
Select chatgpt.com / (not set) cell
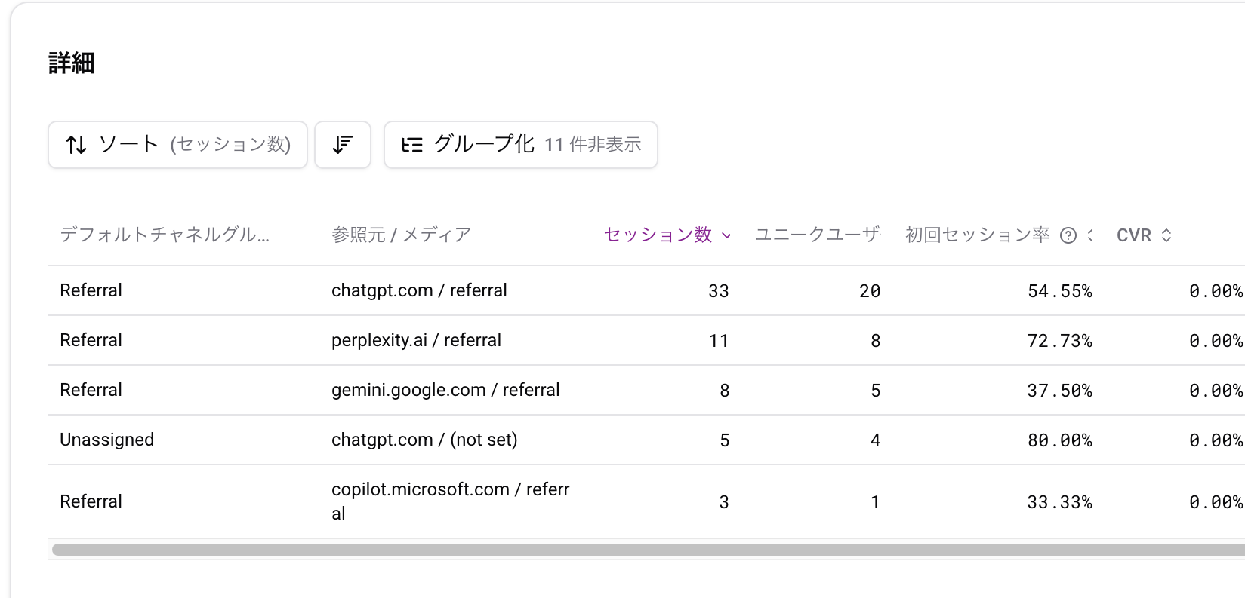coord(424,440)
